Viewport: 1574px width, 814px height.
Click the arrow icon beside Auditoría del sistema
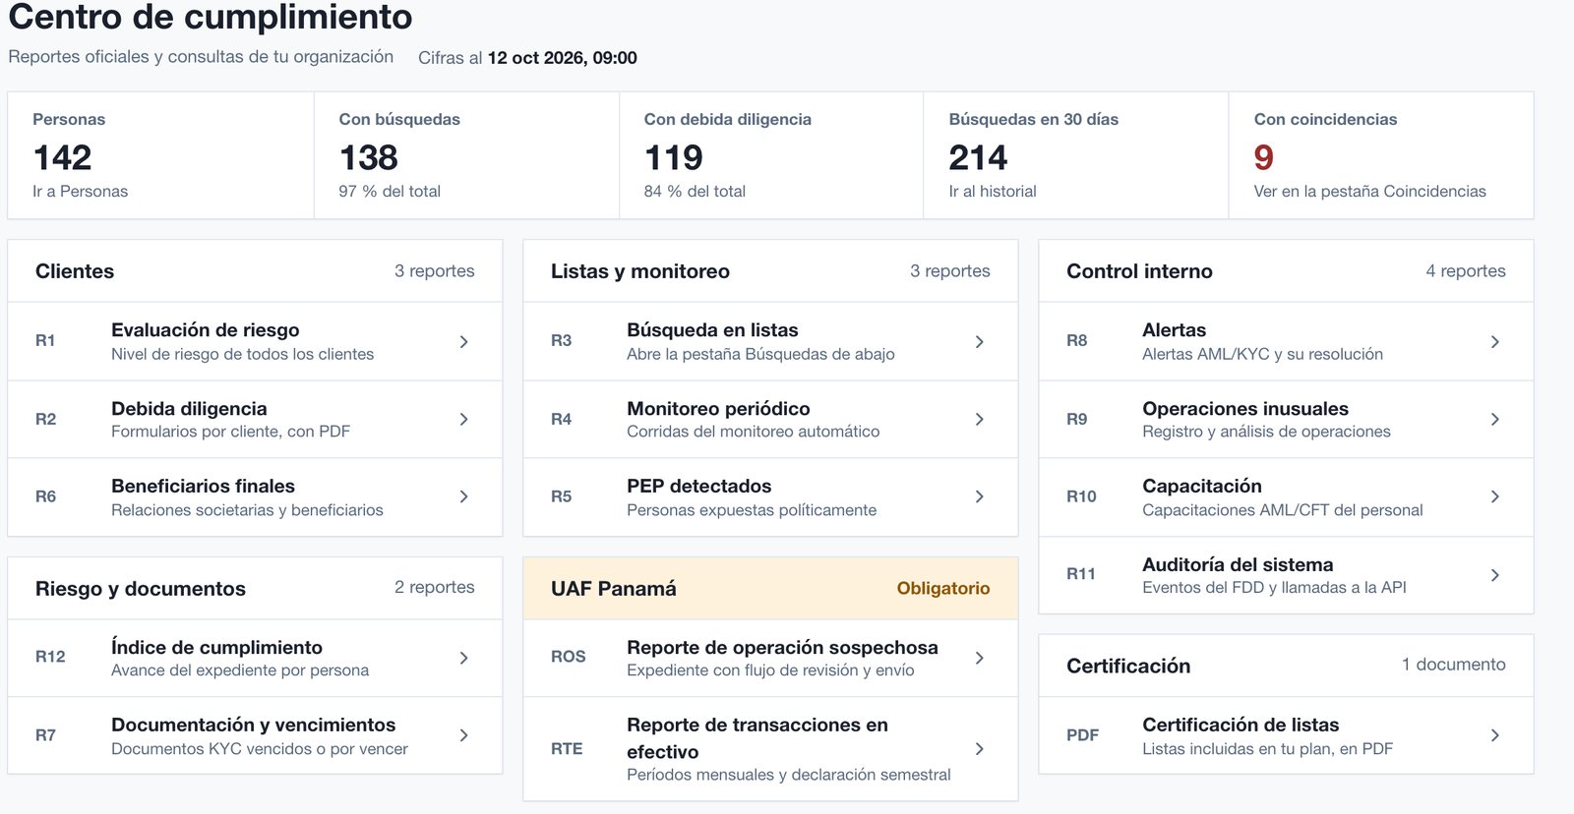coord(1495,575)
